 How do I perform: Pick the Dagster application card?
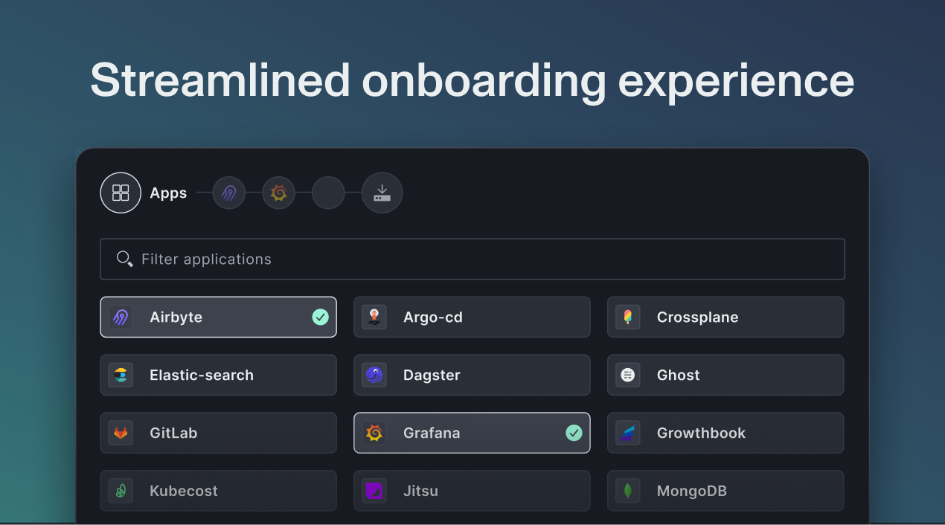pos(472,375)
